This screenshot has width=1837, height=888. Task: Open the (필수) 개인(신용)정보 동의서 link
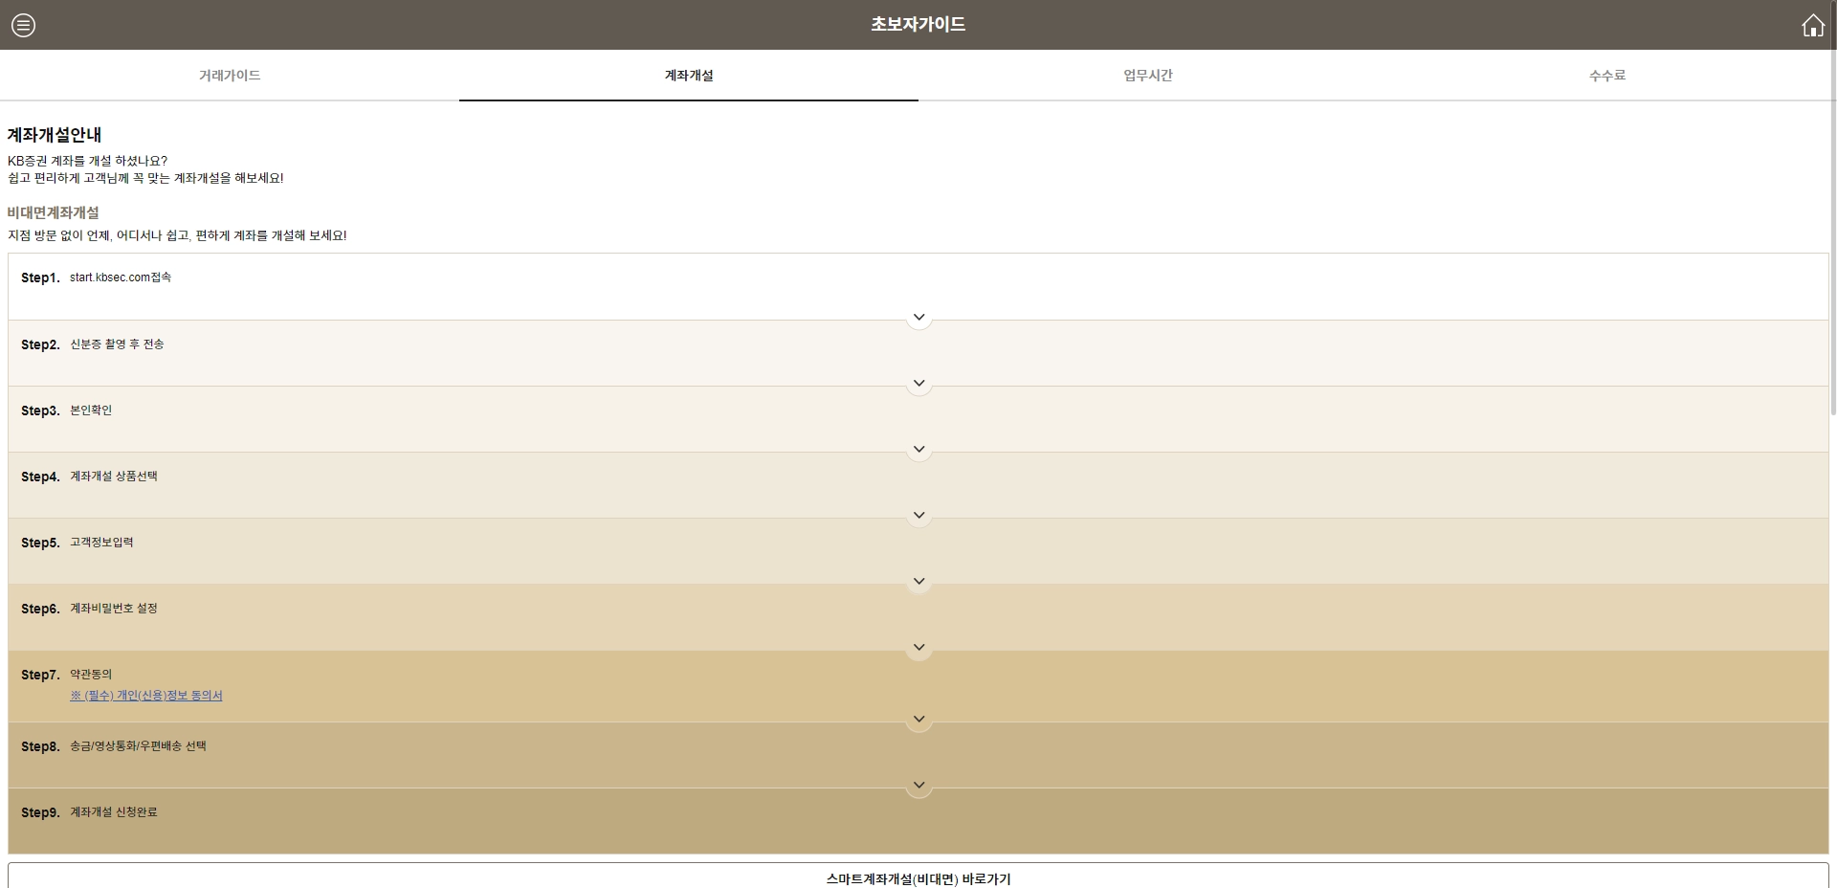tap(146, 696)
